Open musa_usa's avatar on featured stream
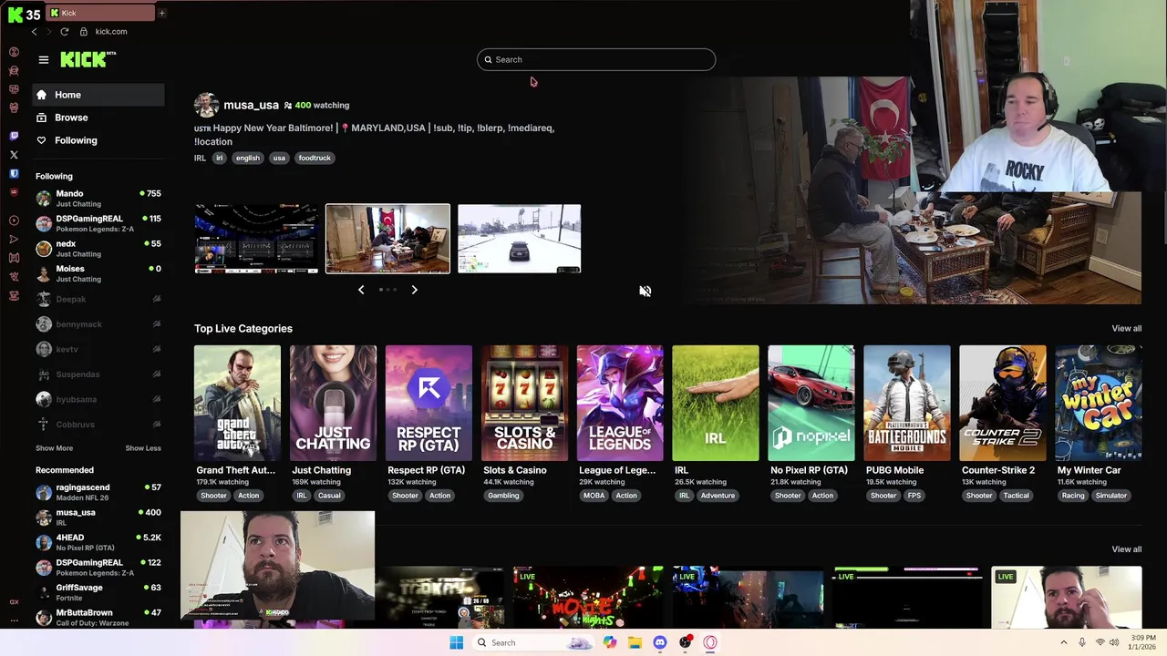This screenshot has height=656, width=1167. pyautogui.click(x=206, y=105)
